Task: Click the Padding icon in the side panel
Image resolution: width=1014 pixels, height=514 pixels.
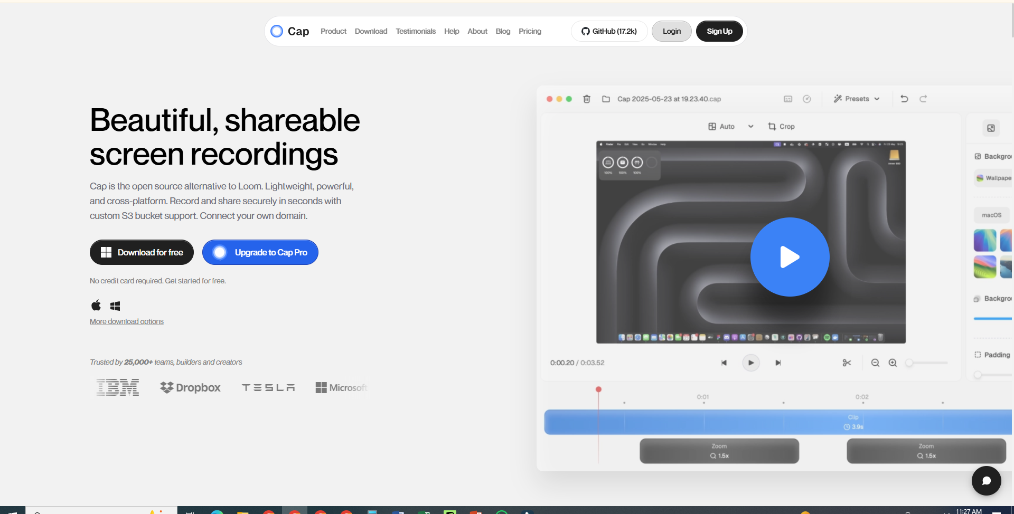Action: point(978,355)
